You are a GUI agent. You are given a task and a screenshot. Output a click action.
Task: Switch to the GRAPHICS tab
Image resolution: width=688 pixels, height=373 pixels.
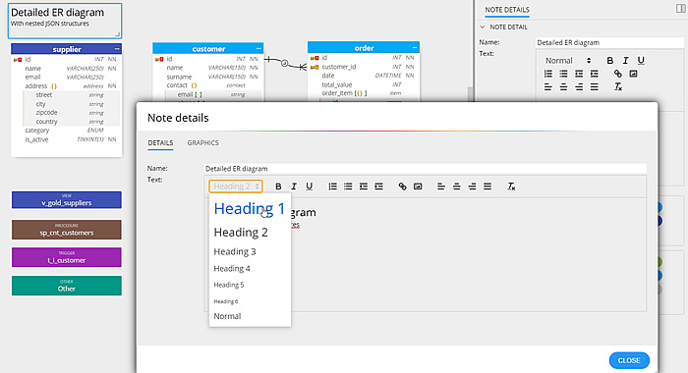tap(202, 143)
